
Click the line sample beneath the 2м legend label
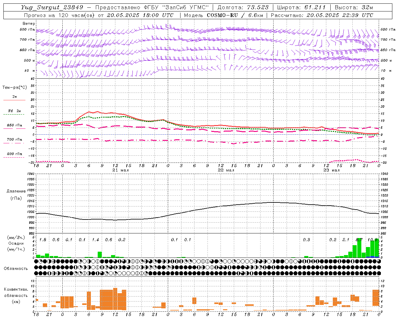pyautogui.click(x=15, y=100)
